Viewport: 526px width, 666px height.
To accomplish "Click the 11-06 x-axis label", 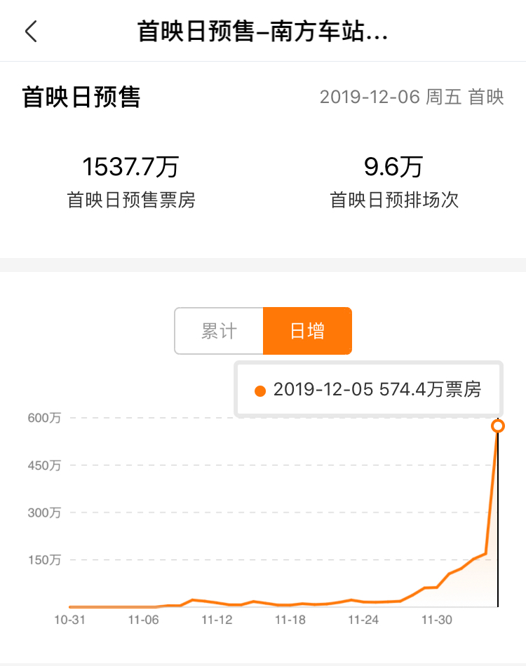I will pos(143,620).
